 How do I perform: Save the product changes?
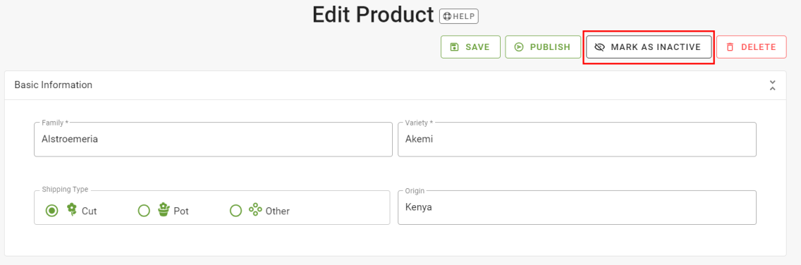(x=470, y=47)
